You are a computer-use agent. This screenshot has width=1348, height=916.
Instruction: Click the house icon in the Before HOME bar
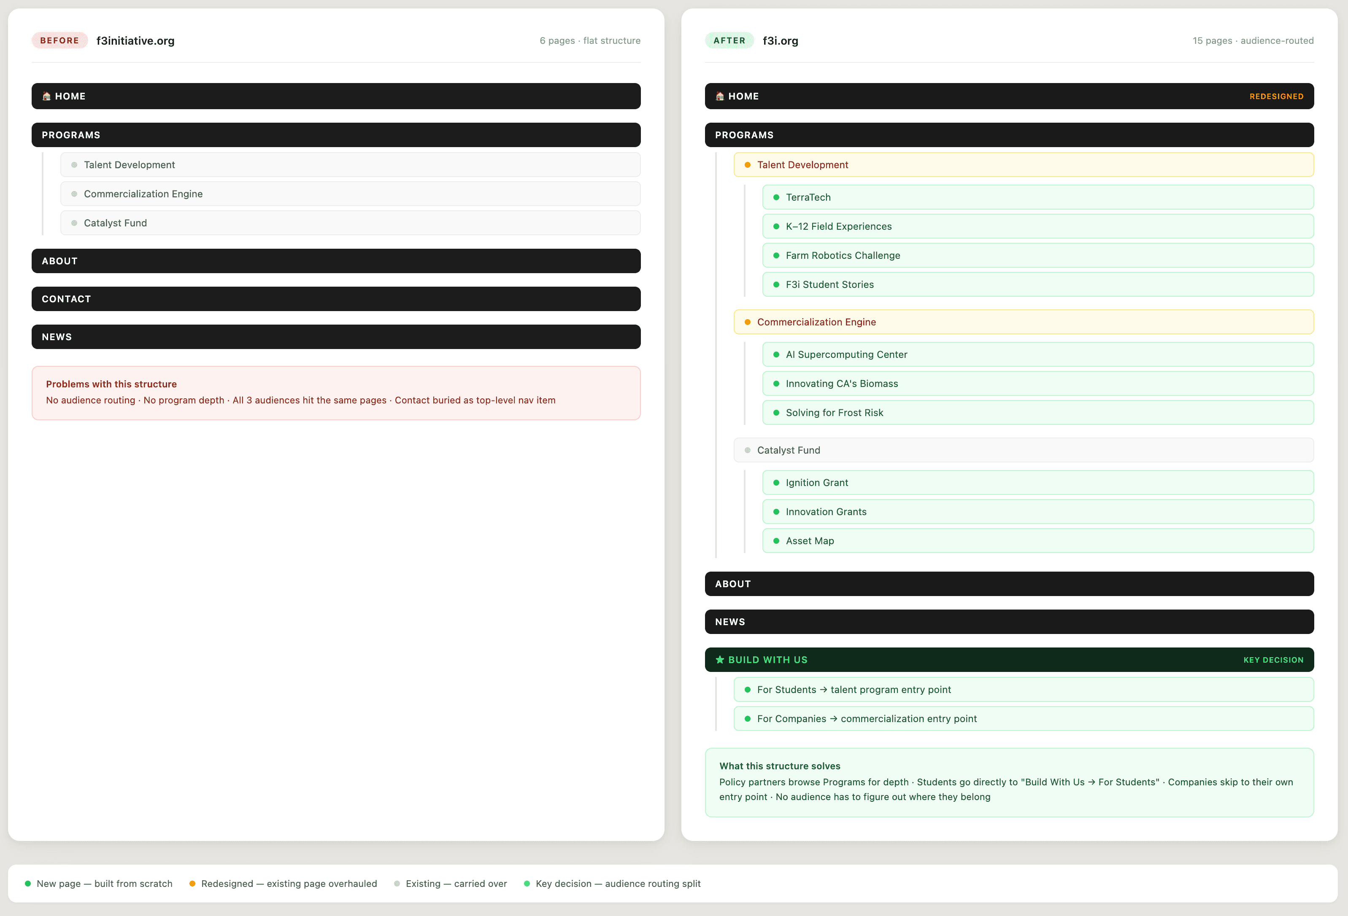46,96
